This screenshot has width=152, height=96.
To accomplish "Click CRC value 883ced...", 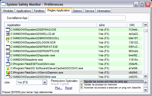I will [134, 51].
